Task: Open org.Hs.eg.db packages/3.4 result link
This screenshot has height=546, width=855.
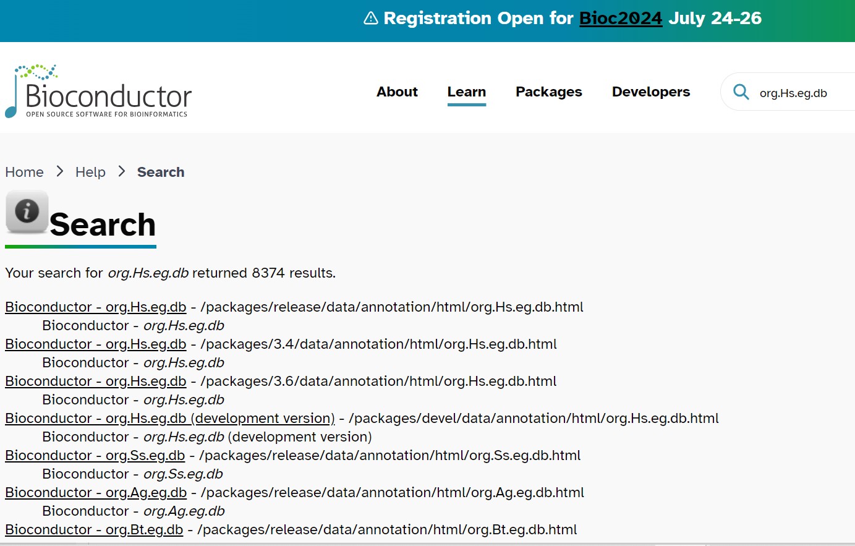Action: tap(96, 344)
